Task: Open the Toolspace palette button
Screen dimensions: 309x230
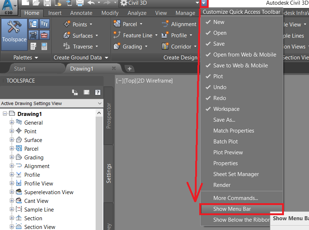Action: tap(14, 34)
